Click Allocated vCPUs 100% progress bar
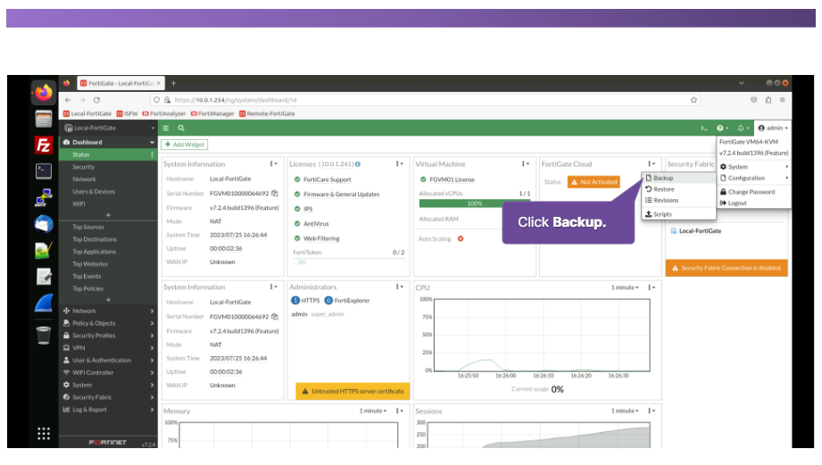The width and height of the screenshot is (822, 465). (475, 203)
